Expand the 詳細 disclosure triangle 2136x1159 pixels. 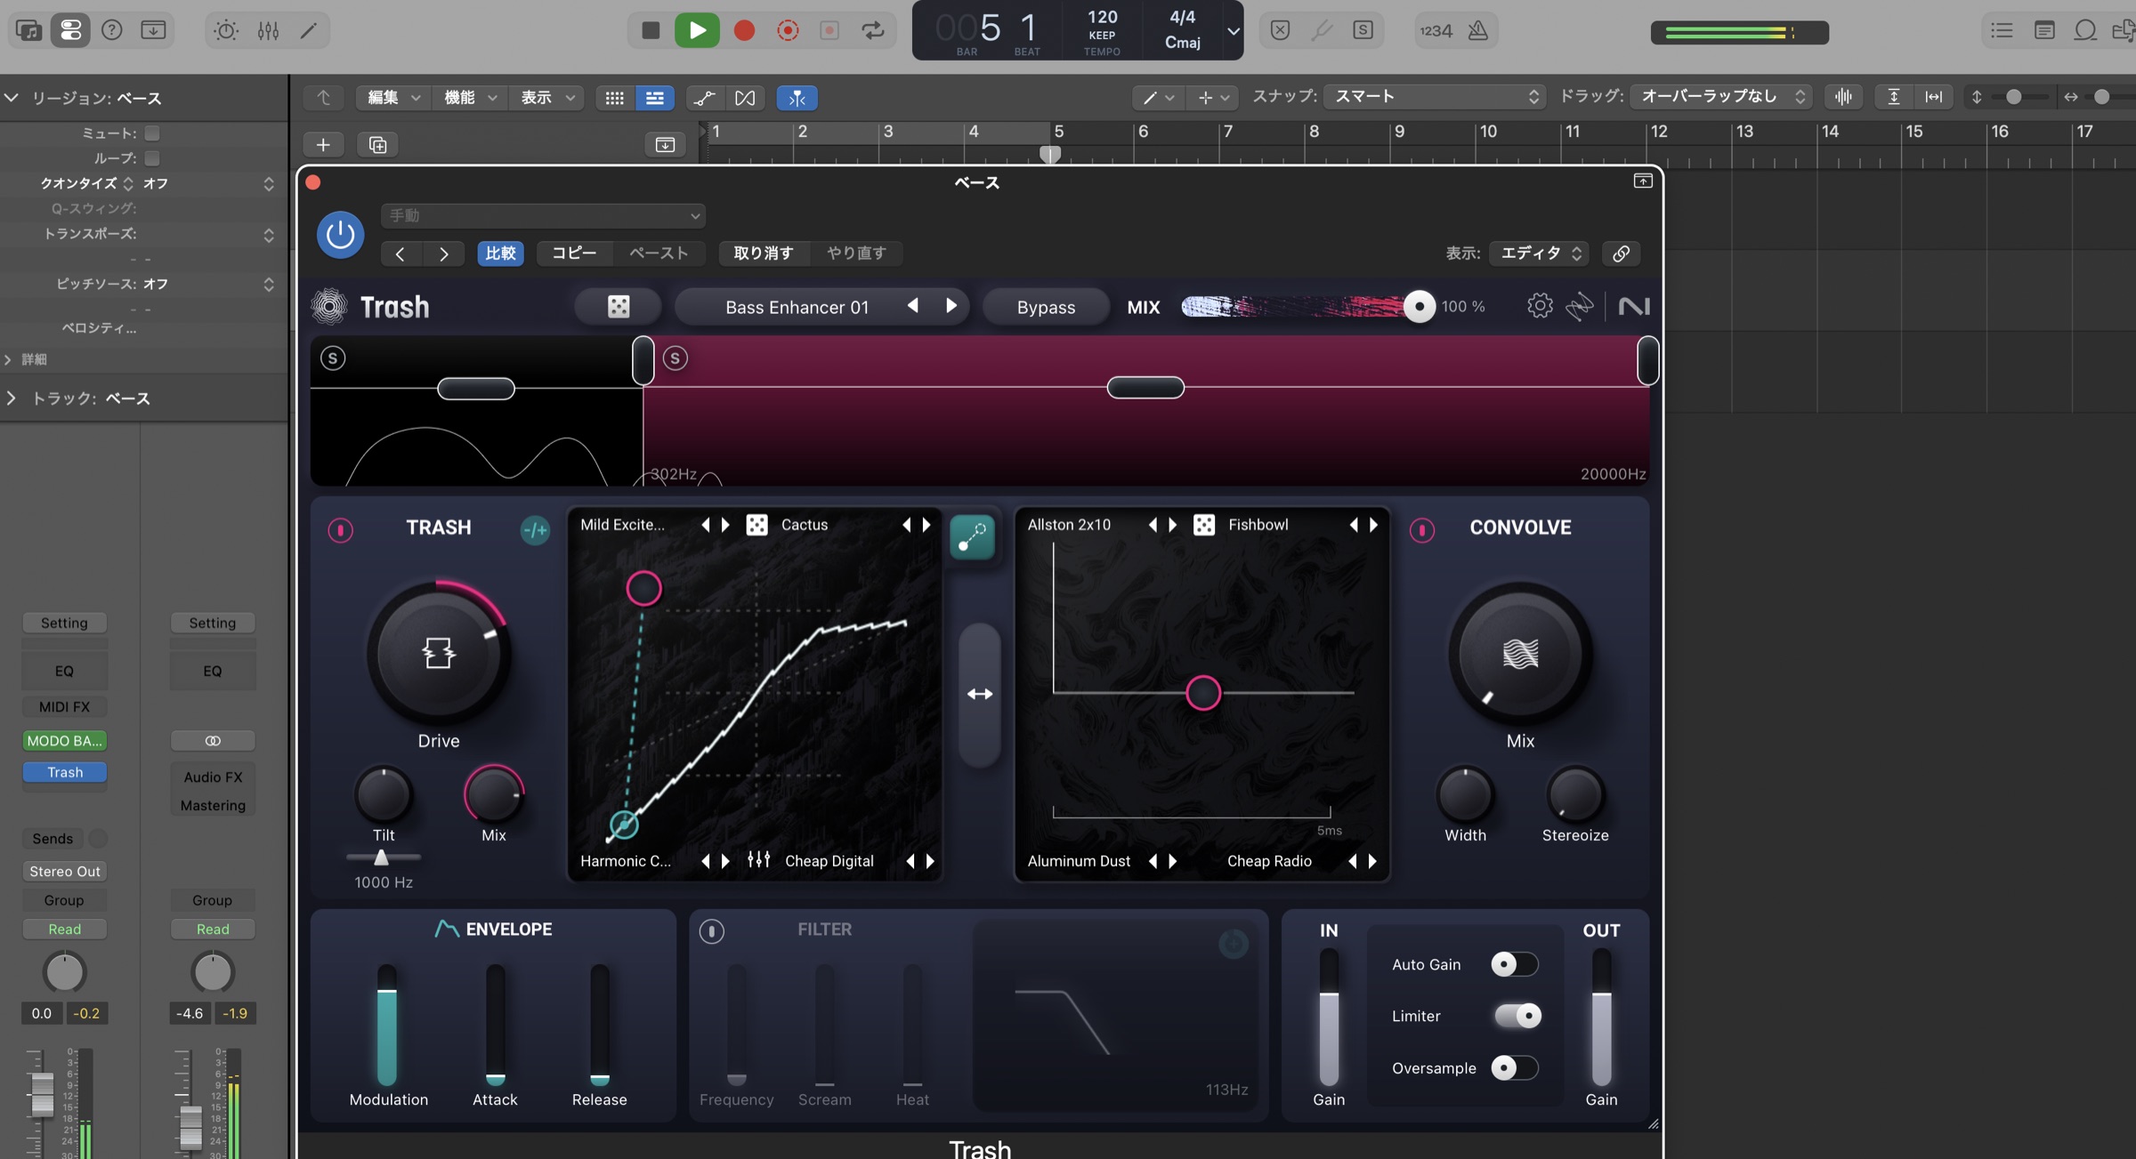(x=8, y=359)
